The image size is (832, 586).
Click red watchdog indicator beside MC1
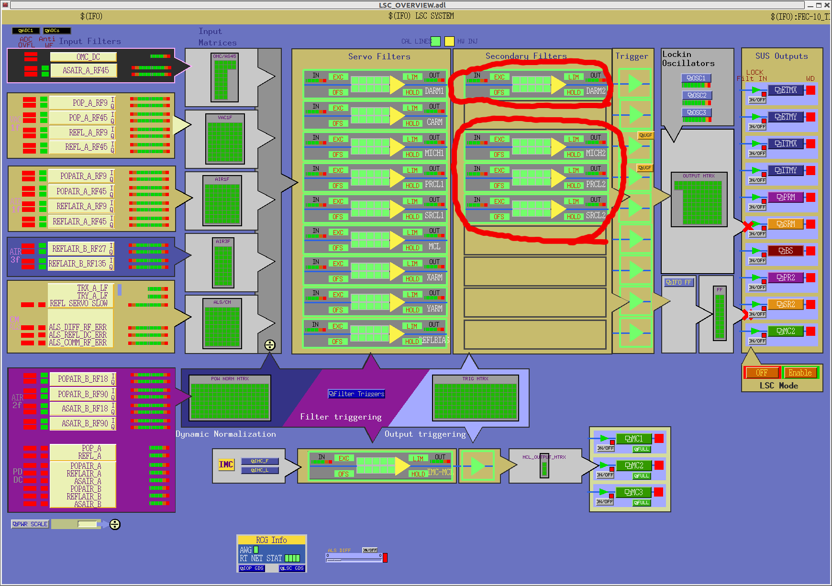(x=659, y=438)
